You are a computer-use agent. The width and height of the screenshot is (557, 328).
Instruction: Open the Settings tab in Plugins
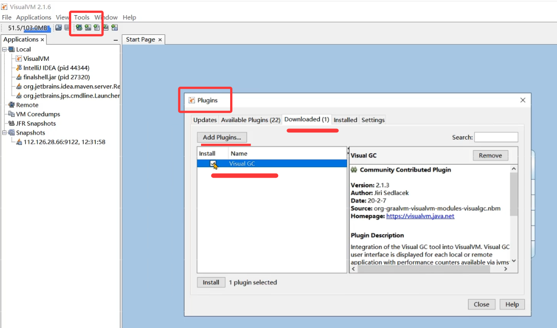click(x=373, y=120)
